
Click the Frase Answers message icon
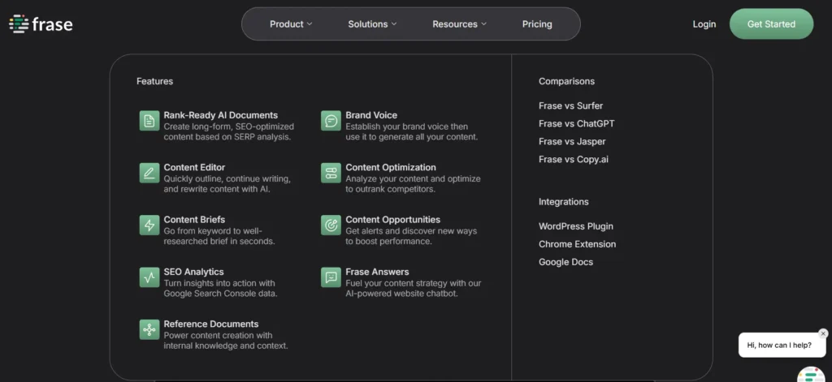[331, 277]
